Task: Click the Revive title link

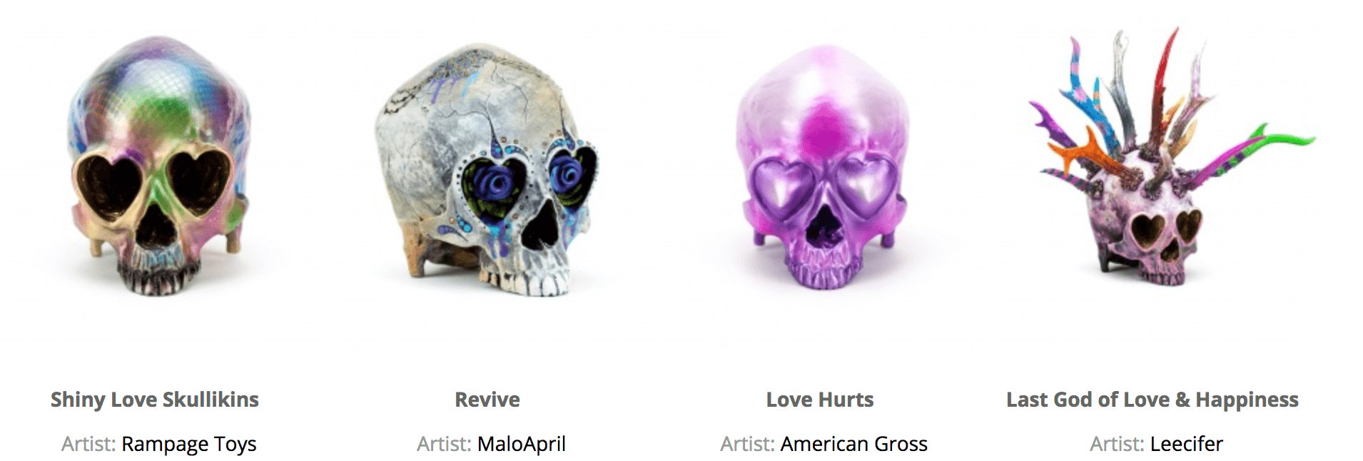Action: point(487,400)
